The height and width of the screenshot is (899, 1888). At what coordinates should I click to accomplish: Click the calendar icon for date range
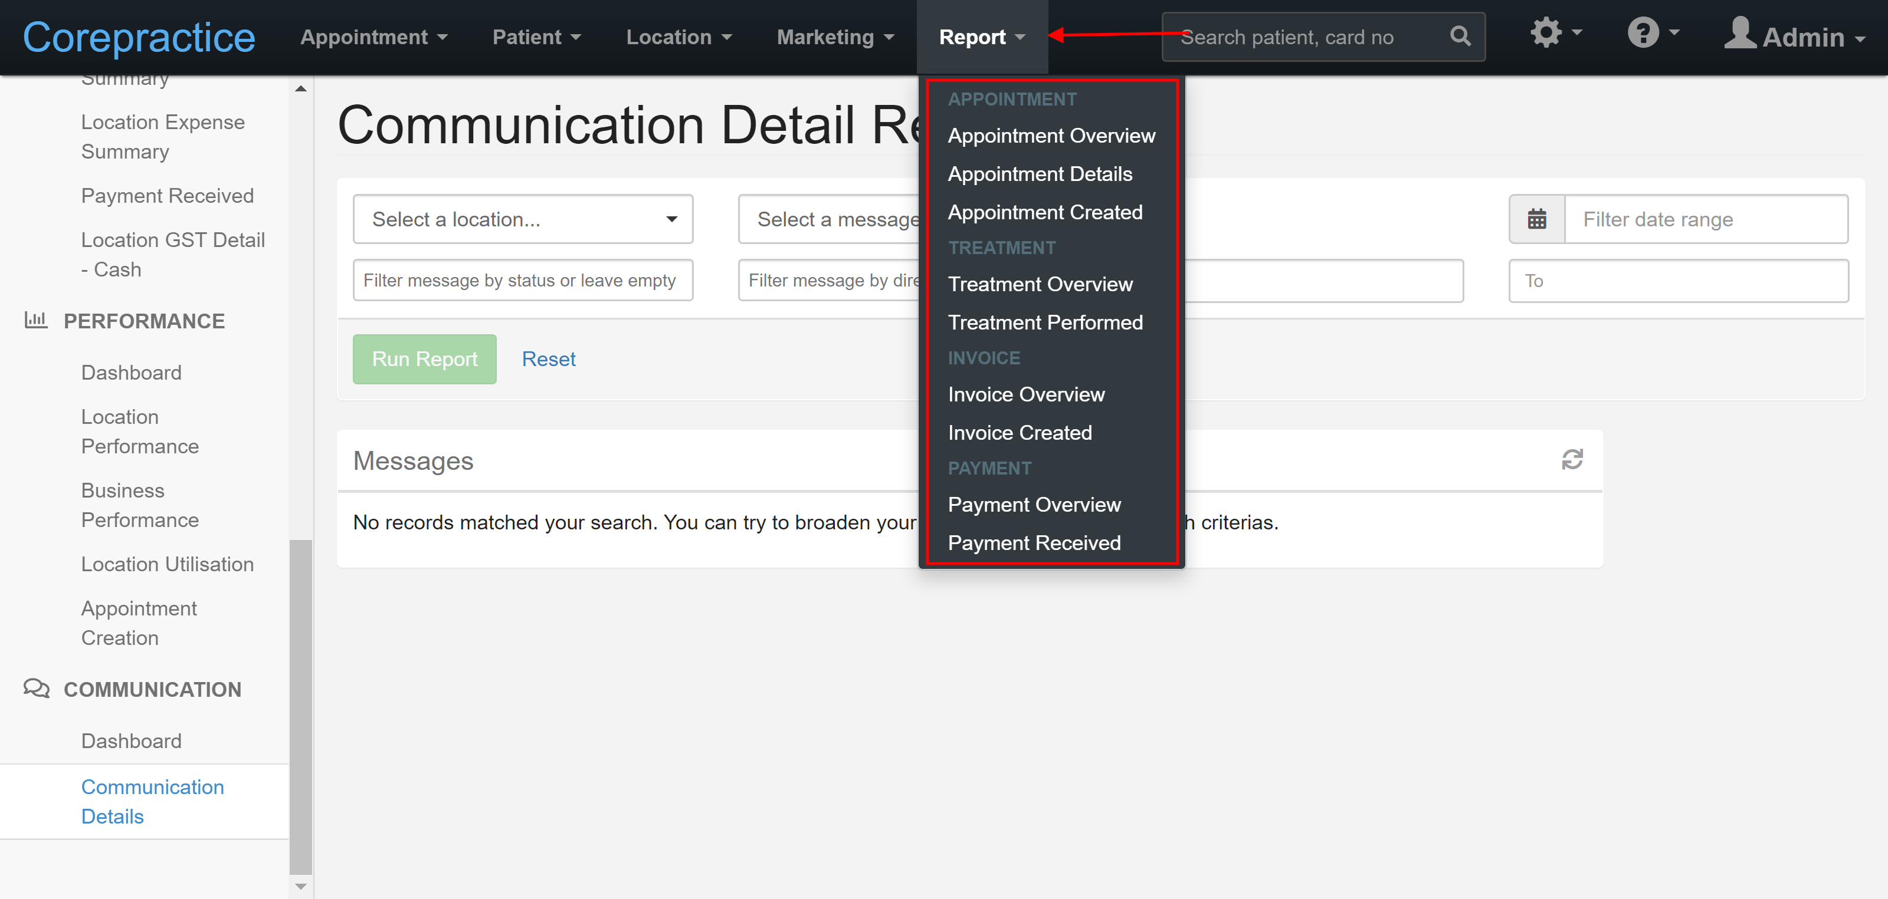pos(1537,219)
